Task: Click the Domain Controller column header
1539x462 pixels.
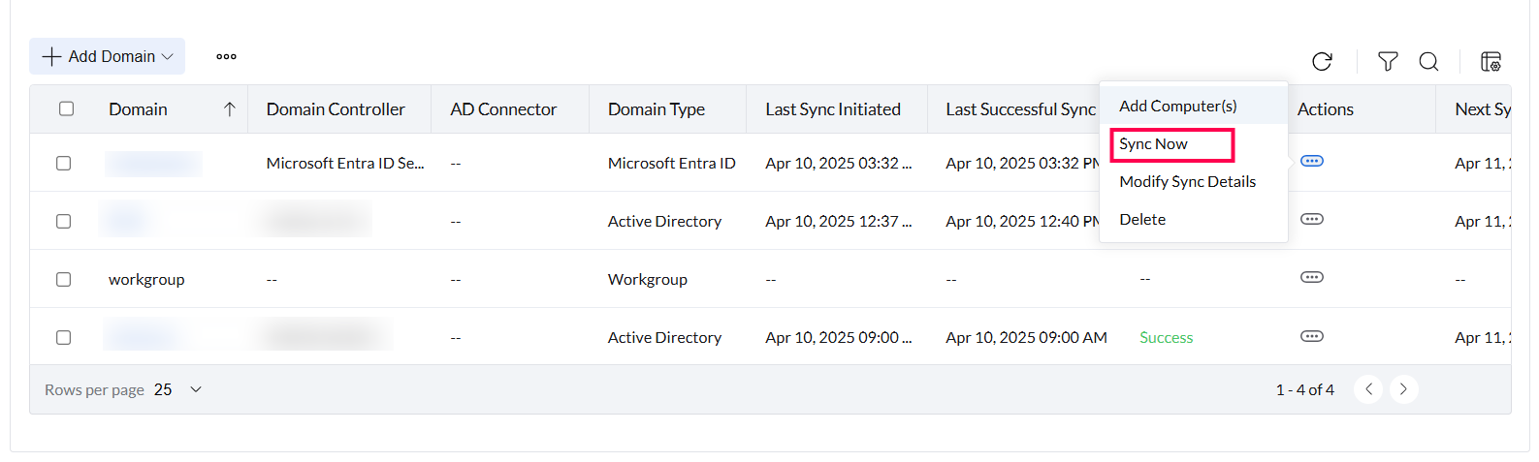Action: coord(336,109)
